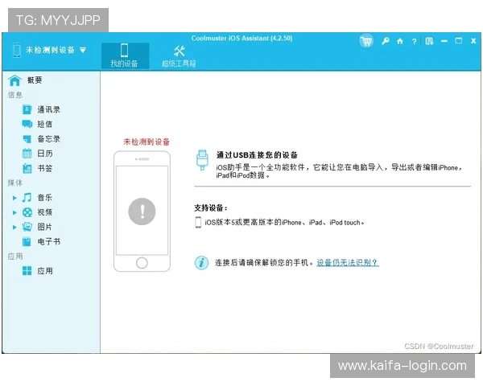Click the USB connector icon

point(202,160)
